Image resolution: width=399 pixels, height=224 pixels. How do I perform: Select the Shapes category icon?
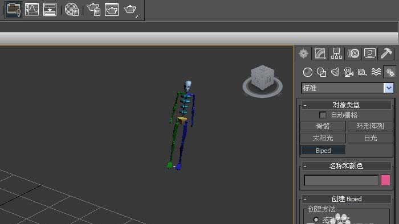click(x=321, y=72)
